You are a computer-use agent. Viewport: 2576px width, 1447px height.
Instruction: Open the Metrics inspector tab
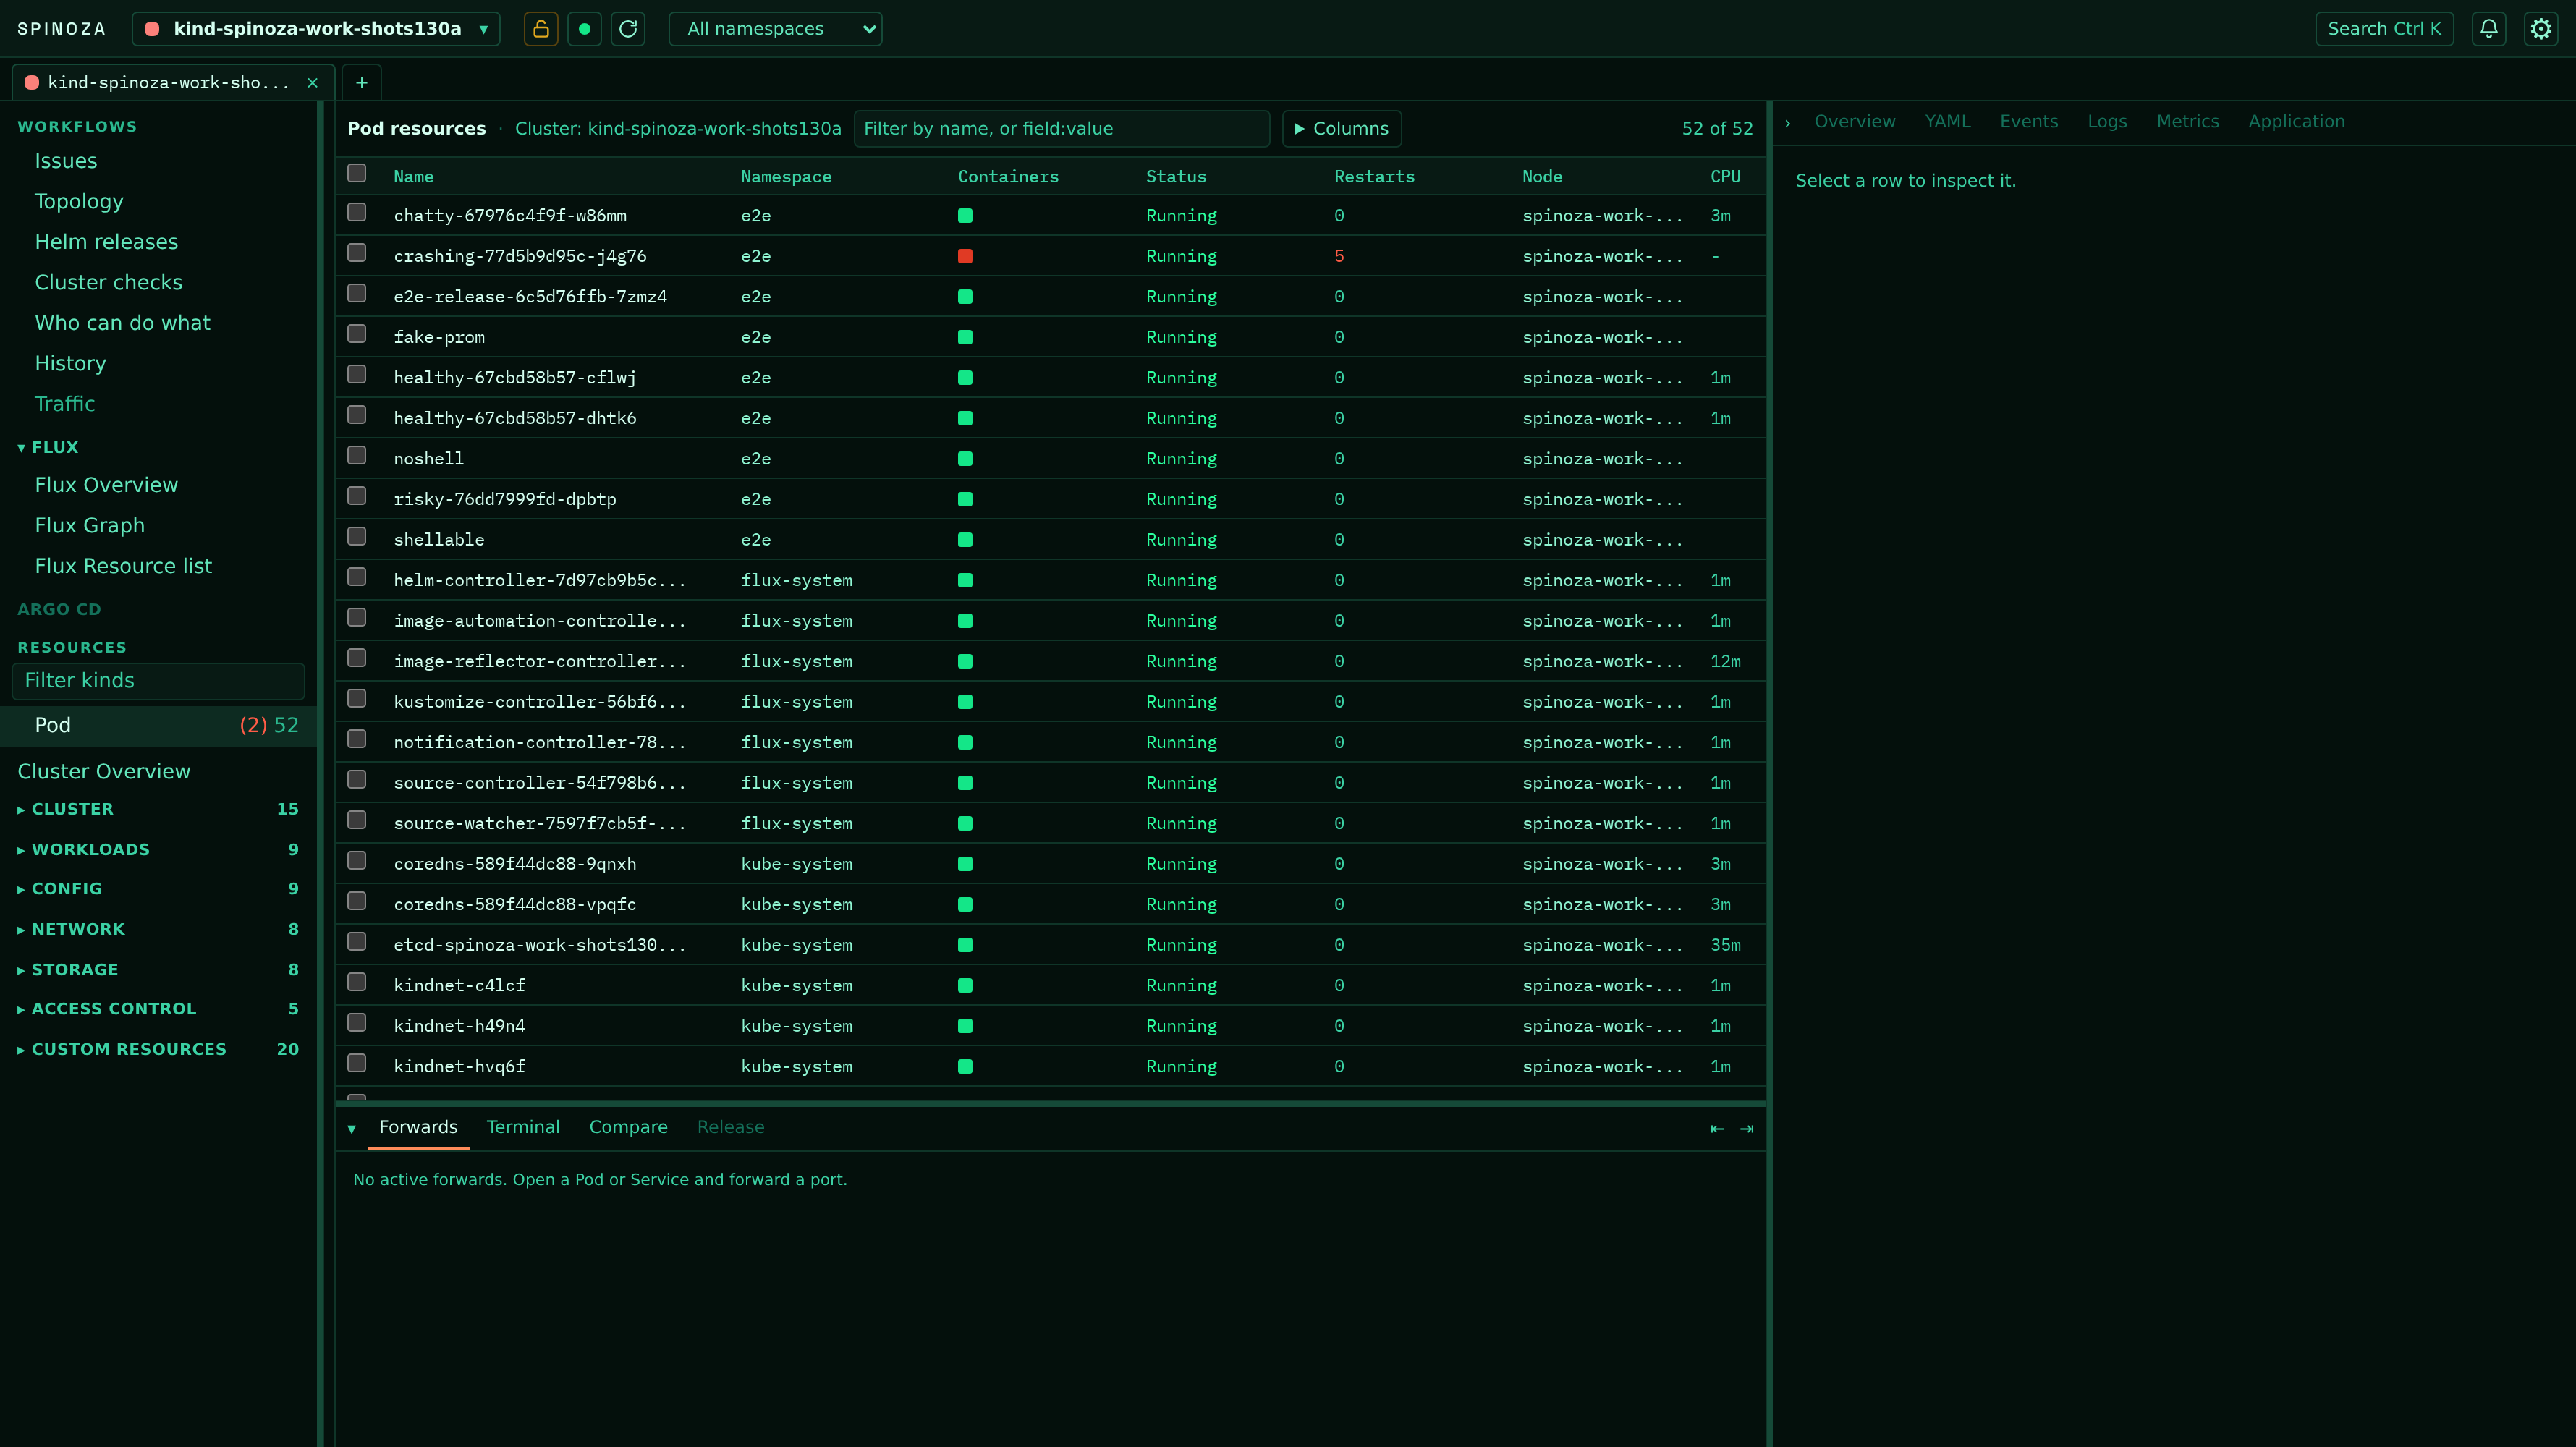click(2187, 122)
